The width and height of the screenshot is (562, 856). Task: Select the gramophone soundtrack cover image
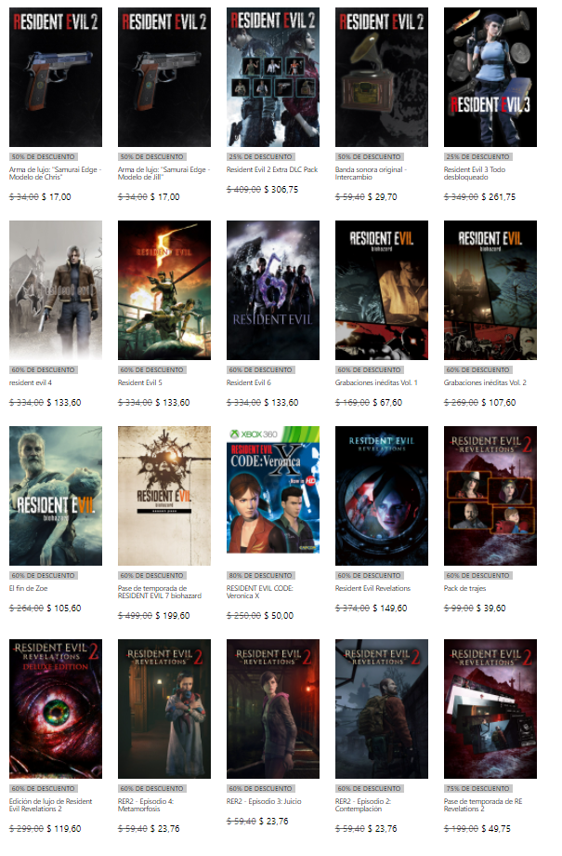(x=382, y=76)
